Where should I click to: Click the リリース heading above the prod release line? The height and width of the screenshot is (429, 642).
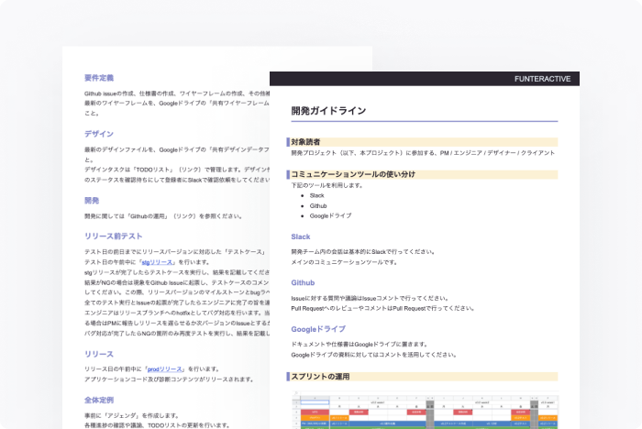click(x=99, y=354)
